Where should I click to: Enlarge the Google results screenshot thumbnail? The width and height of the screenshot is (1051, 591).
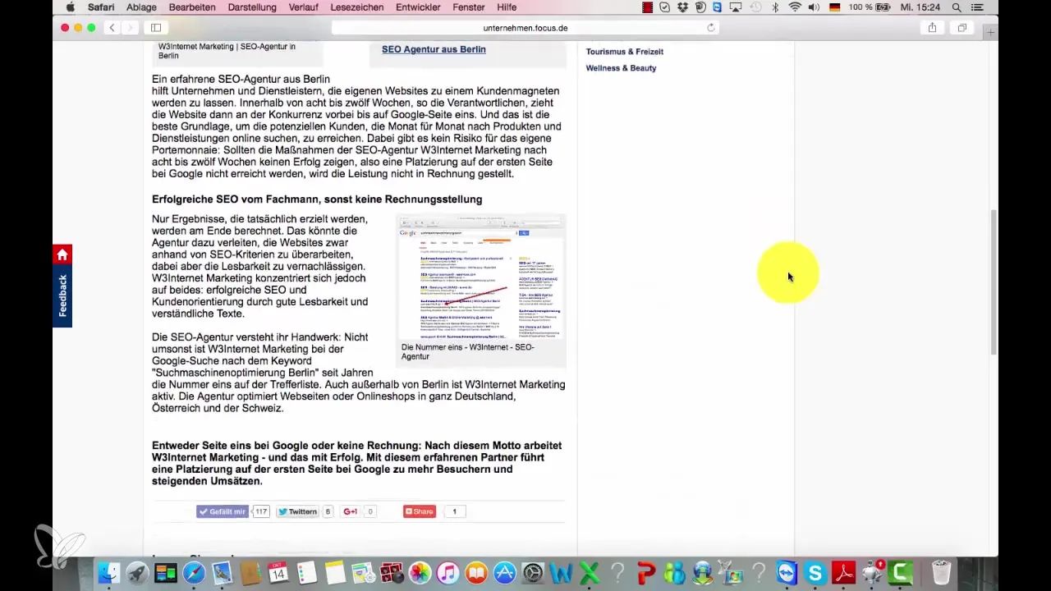click(x=481, y=277)
